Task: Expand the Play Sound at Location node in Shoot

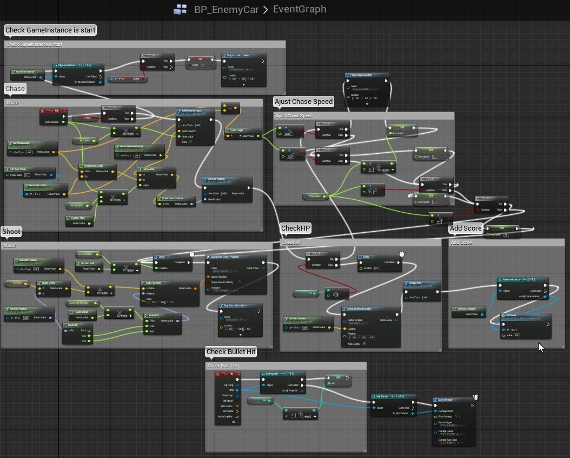Action: click(x=240, y=334)
